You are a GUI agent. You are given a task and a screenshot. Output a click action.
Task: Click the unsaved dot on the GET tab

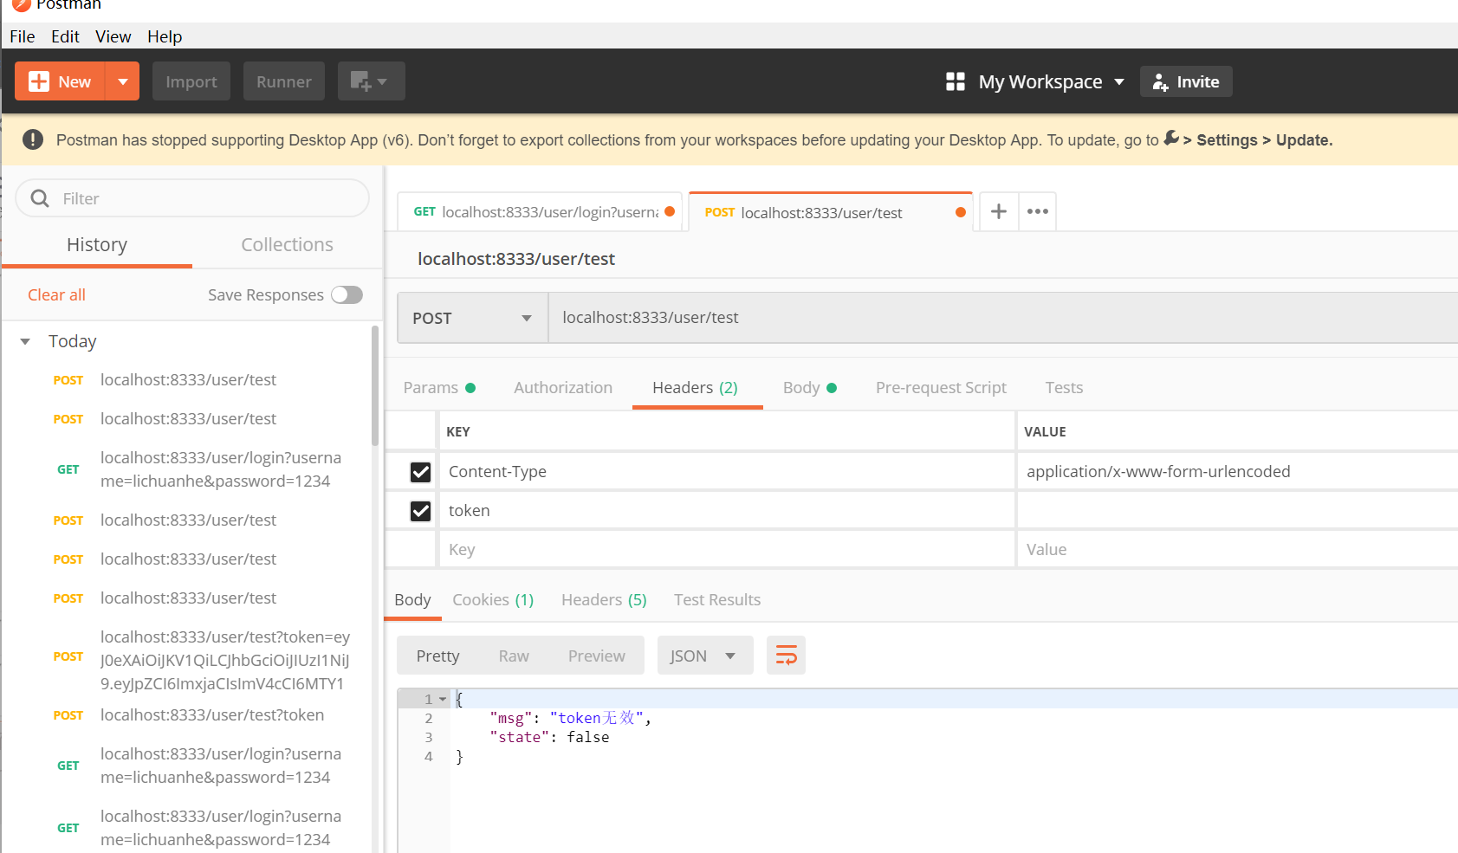[x=670, y=211]
